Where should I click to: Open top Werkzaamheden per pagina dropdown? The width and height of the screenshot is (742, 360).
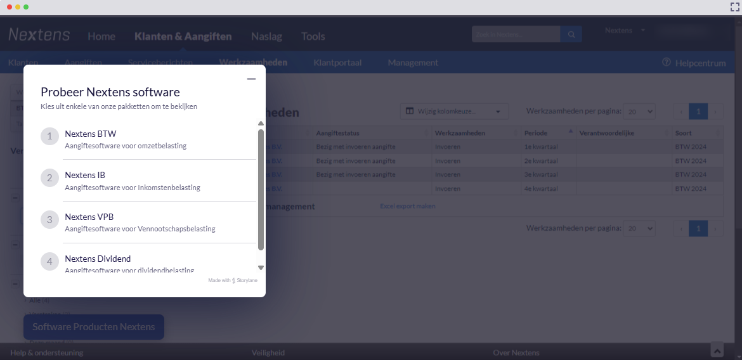pos(639,111)
